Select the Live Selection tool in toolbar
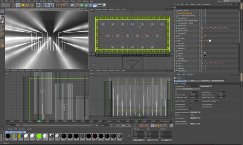 pyautogui.click(x=14, y=5)
